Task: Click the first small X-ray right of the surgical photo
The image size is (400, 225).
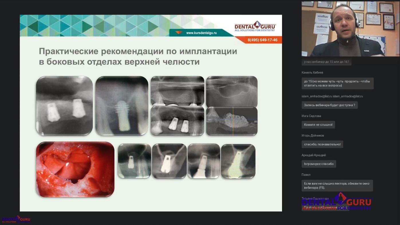Action: pyautogui.click(x=134, y=161)
